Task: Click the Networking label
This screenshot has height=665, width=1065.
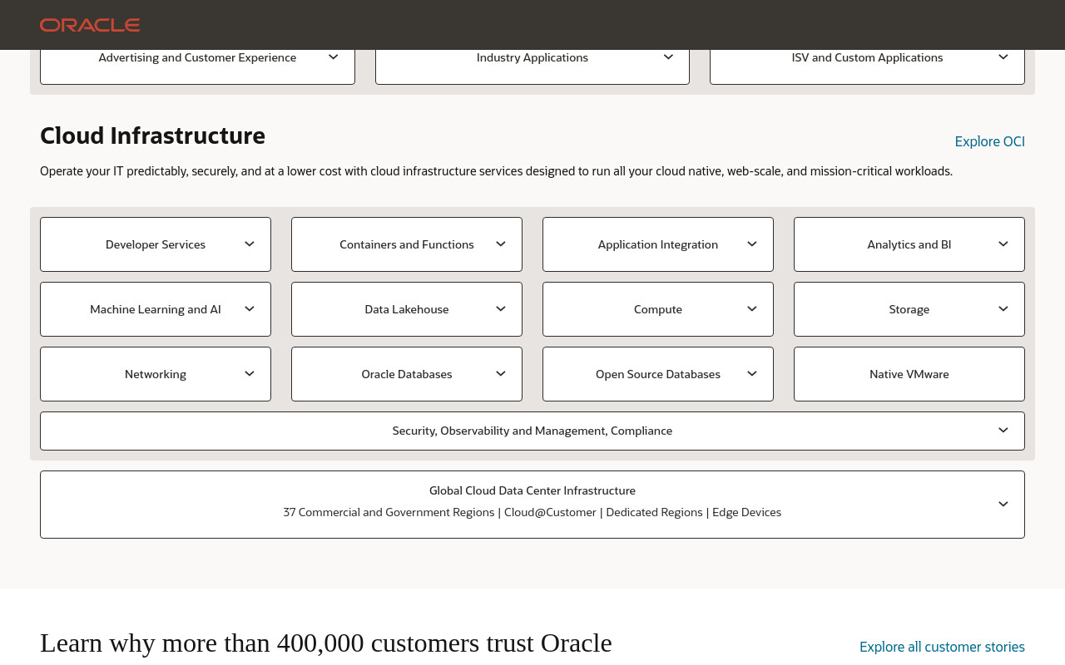Action: [x=156, y=374]
